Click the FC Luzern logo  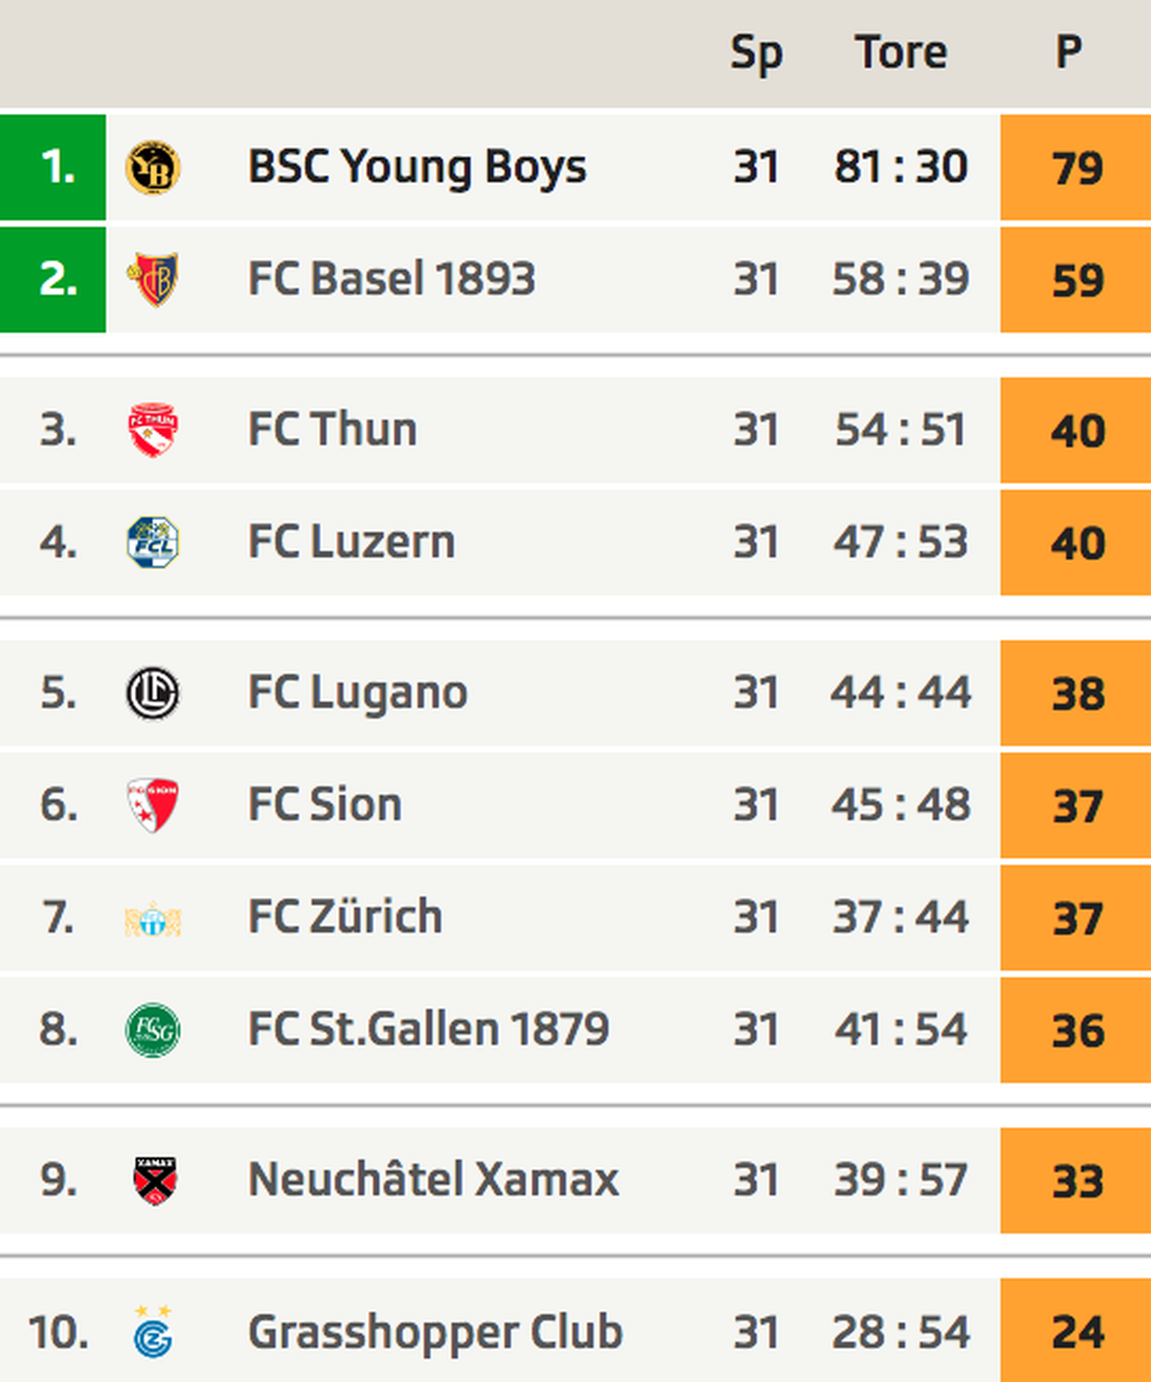click(153, 542)
